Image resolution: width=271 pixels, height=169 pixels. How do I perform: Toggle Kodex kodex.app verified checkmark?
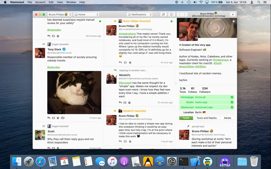(232, 102)
